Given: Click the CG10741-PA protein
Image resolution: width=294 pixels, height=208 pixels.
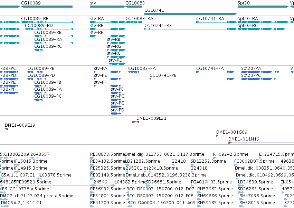Looking at the screenshot, I should pos(215,72).
